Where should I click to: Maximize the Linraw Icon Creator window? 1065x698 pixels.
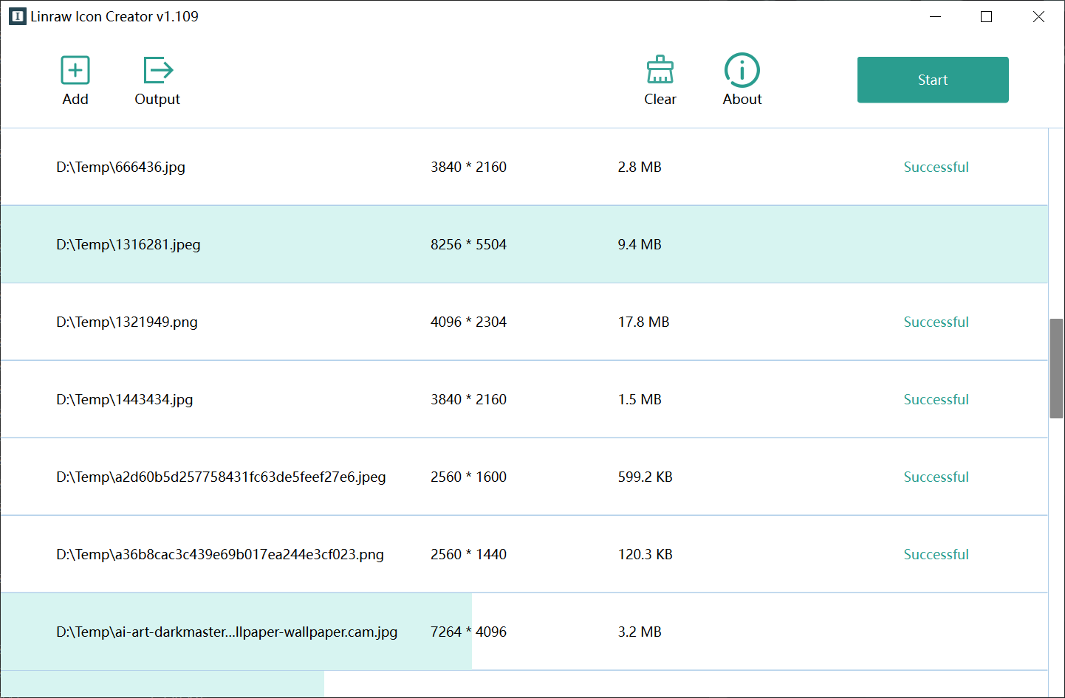coord(986,16)
